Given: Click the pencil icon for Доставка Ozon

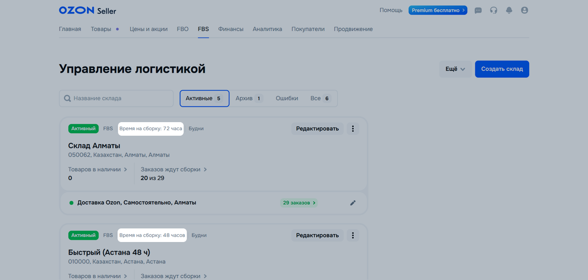Looking at the screenshot, I should coord(353,203).
